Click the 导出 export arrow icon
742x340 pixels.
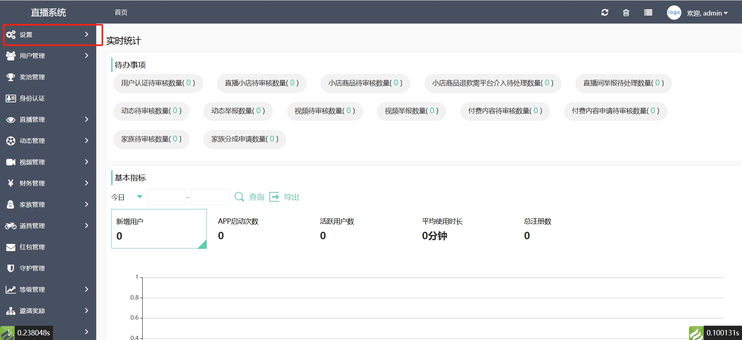click(274, 197)
